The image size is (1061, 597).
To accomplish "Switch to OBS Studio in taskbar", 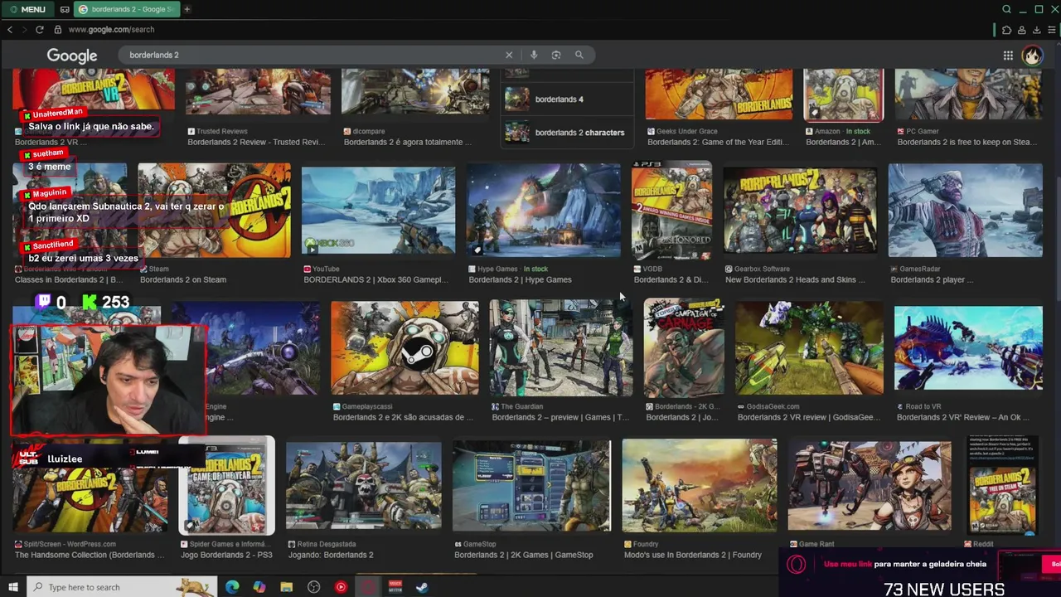I will pyautogui.click(x=314, y=587).
